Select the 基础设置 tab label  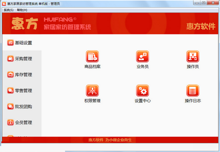coord(24,43)
